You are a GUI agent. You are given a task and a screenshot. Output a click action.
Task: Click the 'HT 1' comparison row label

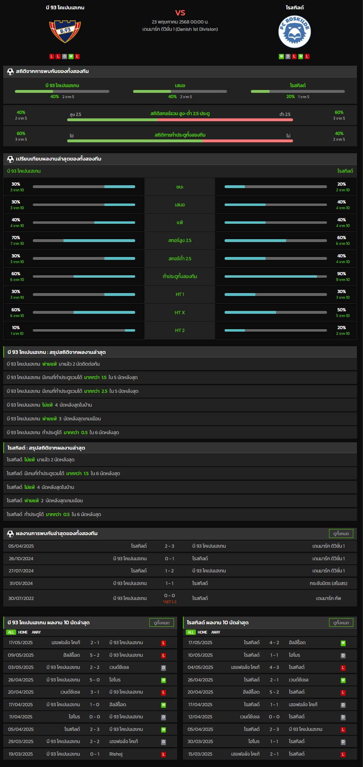(x=180, y=294)
